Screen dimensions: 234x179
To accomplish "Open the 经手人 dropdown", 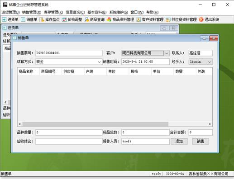I will pos(210,62).
